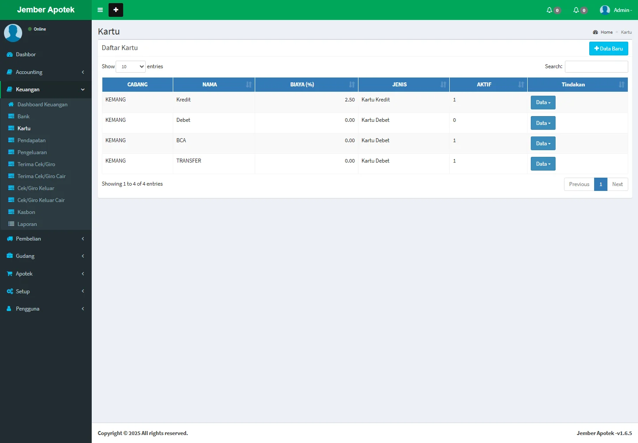Screen dimensions: 638x443
Task: Go to Dashboard Keuangan in the sidebar
Action: pos(42,105)
